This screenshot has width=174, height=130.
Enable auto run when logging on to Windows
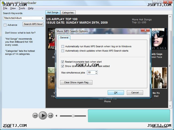pos(63,46)
